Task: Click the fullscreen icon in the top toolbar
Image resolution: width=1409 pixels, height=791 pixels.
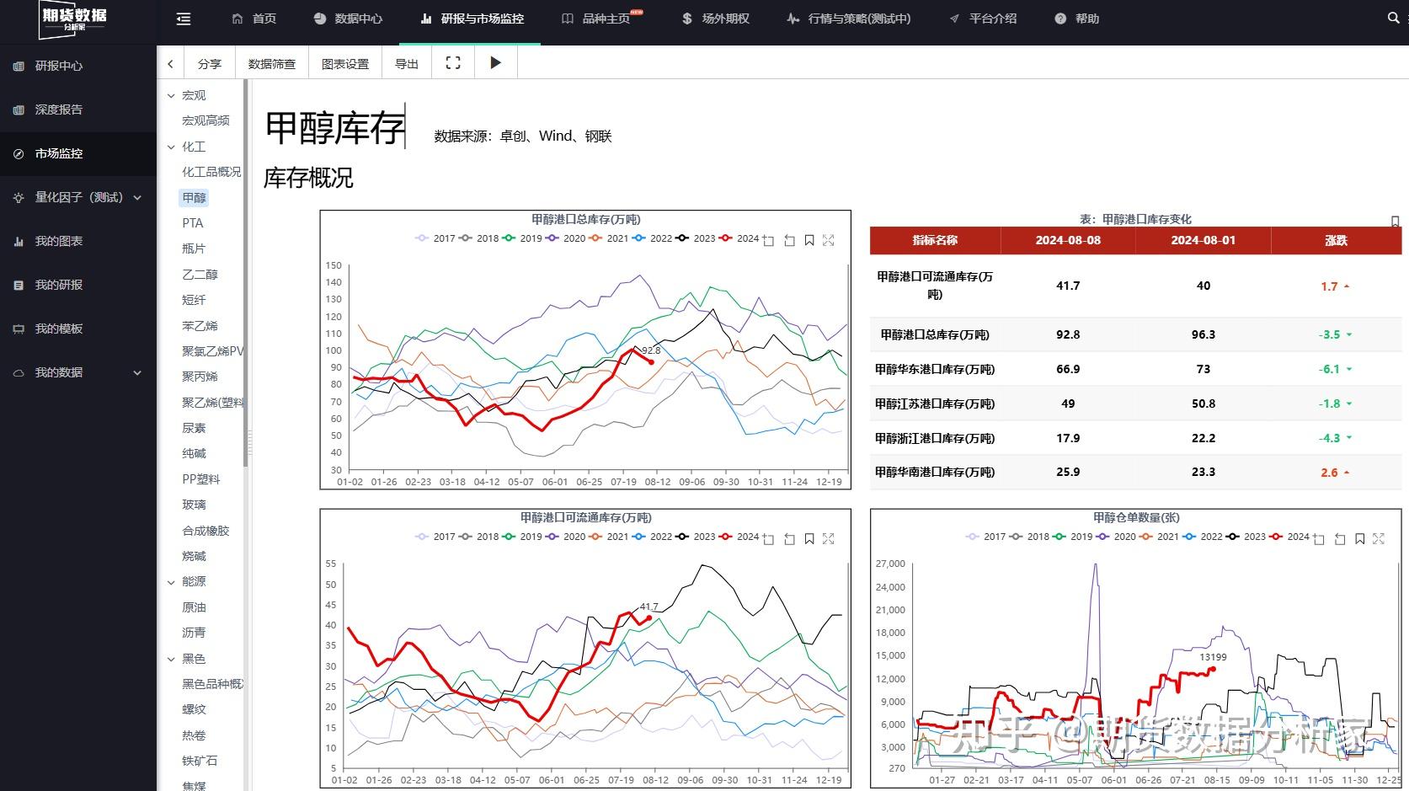Action: (x=452, y=62)
